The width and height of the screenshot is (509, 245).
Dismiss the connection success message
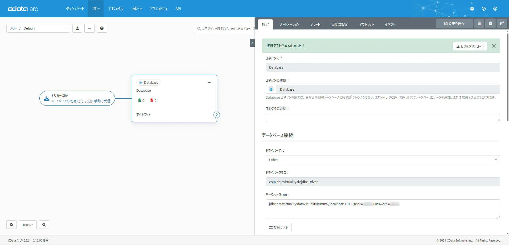(x=494, y=46)
